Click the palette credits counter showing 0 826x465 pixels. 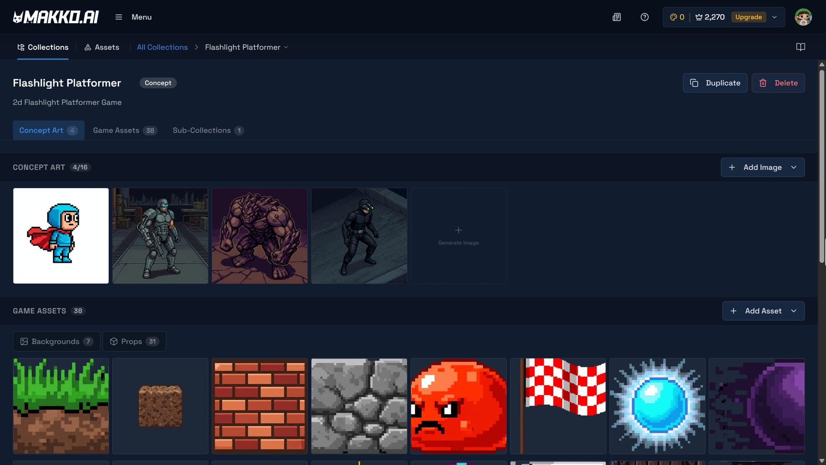(677, 17)
